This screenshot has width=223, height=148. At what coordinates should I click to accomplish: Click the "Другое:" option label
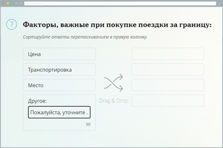pyautogui.click(x=37, y=101)
